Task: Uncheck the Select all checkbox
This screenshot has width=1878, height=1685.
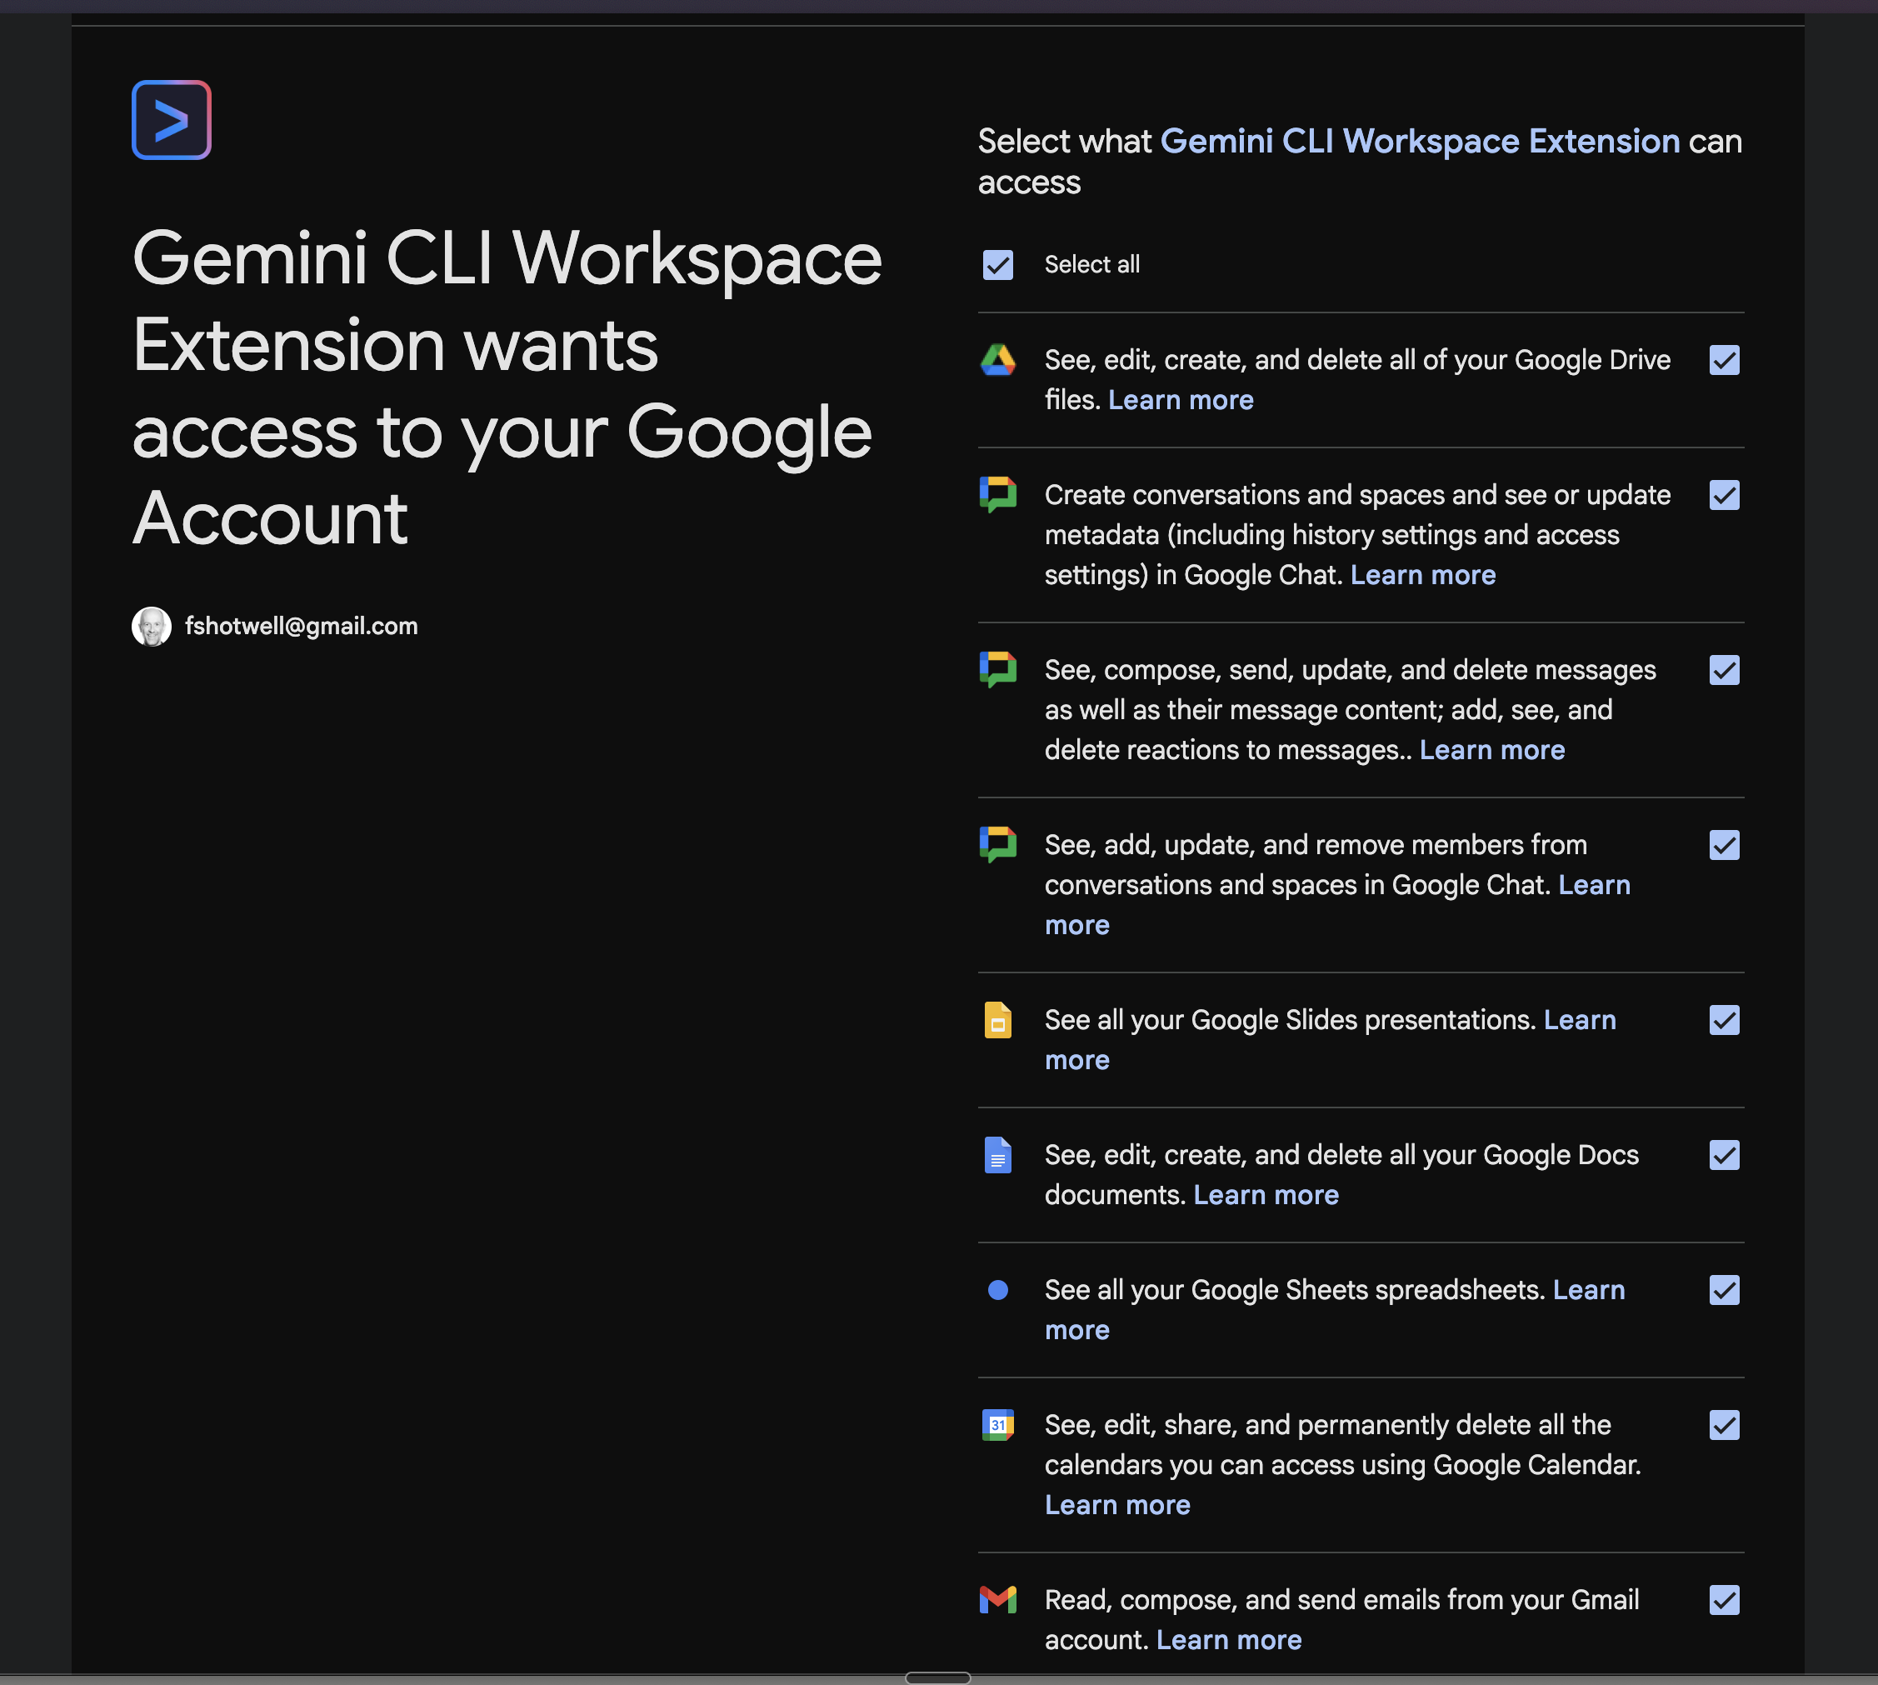Action: [996, 265]
